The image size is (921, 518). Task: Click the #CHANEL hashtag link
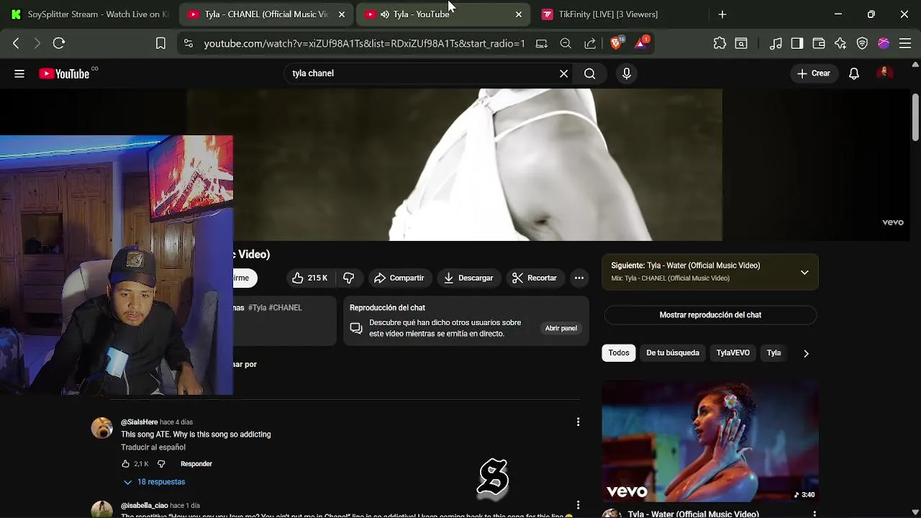tap(285, 307)
